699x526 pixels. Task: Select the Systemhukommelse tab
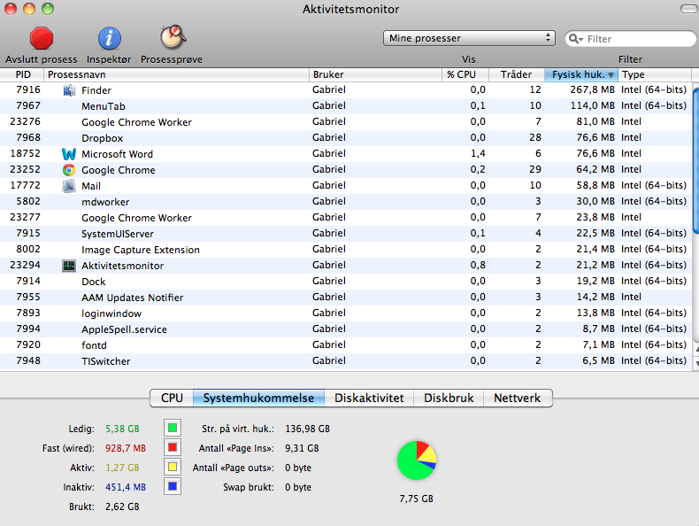point(258,398)
